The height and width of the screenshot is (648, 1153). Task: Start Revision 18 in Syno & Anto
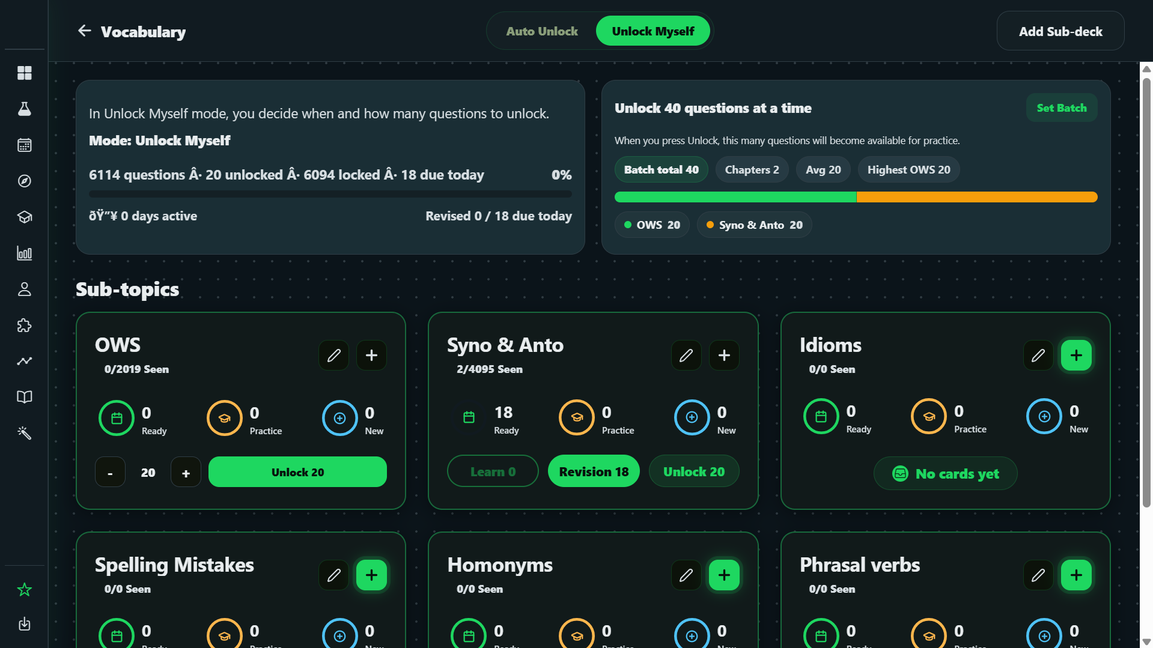tap(594, 471)
